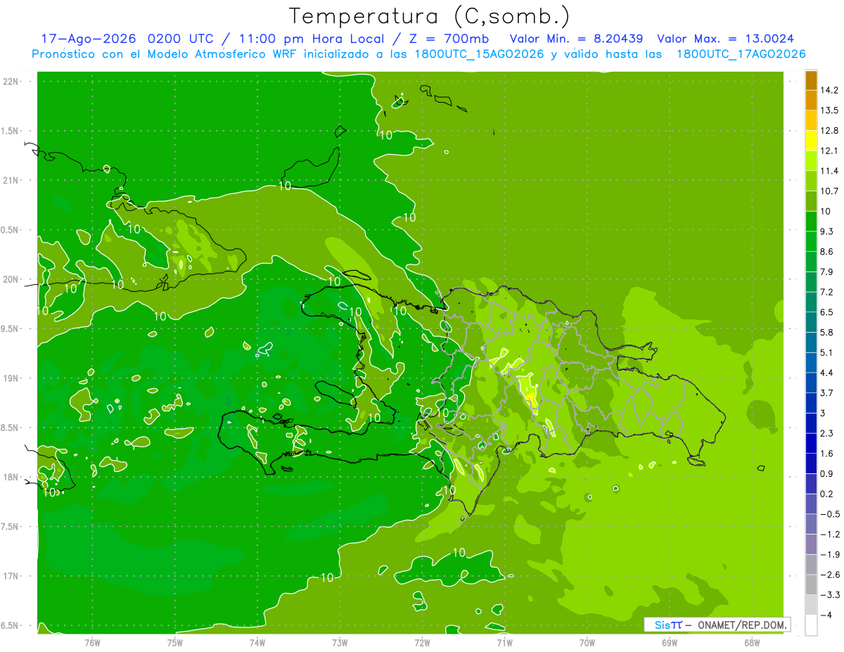
Task: Click the title 'Temperatura (C,somb.)'
Action: [430, 16]
